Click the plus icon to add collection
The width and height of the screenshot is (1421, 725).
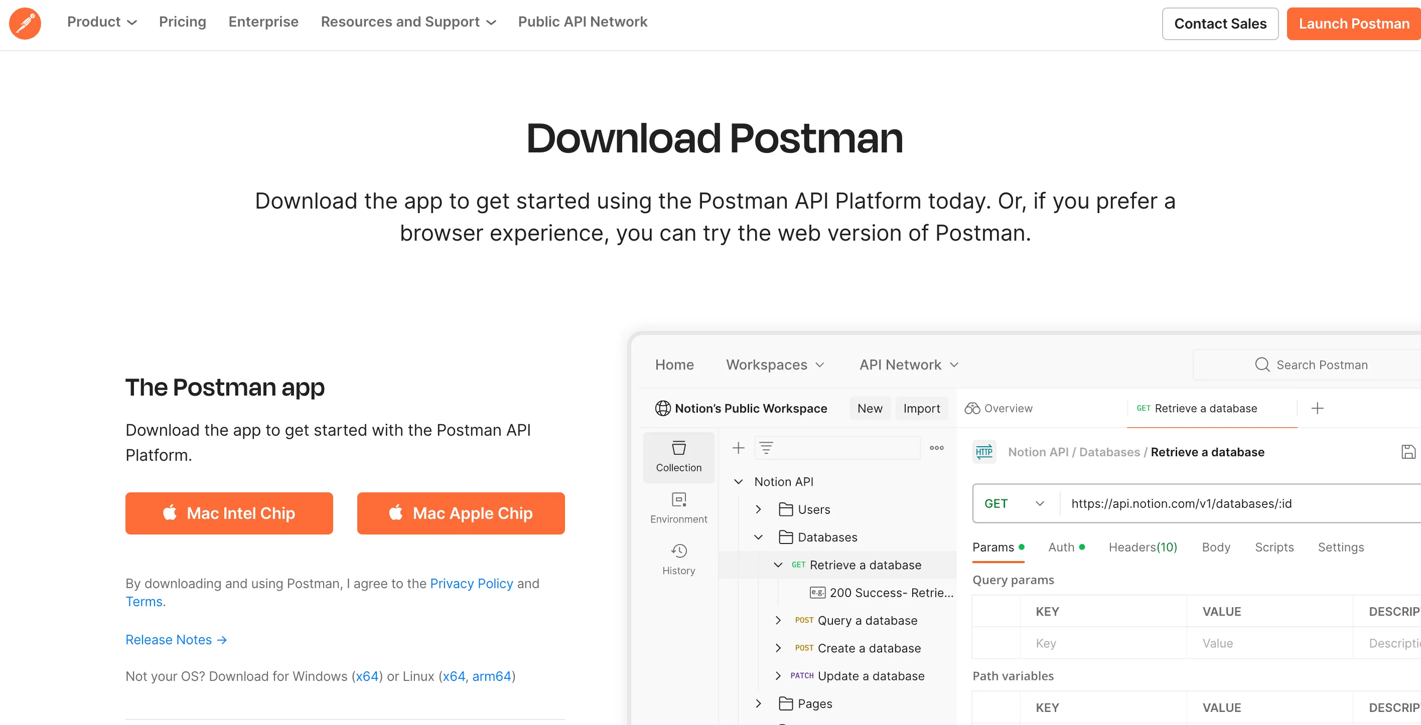pyautogui.click(x=738, y=448)
